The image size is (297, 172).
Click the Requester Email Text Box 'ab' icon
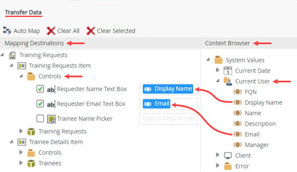tap(51, 104)
